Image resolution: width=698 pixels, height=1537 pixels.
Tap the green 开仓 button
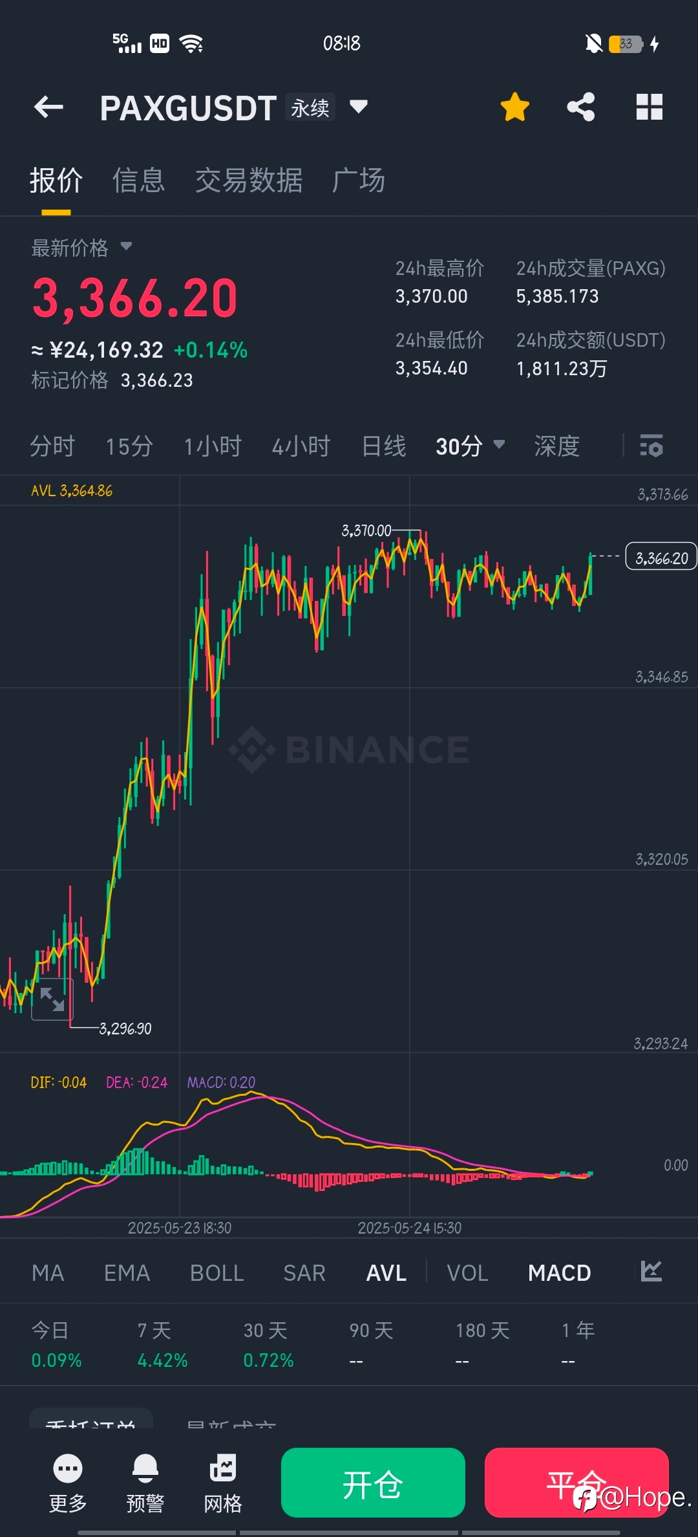click(x=373, y=1483)
